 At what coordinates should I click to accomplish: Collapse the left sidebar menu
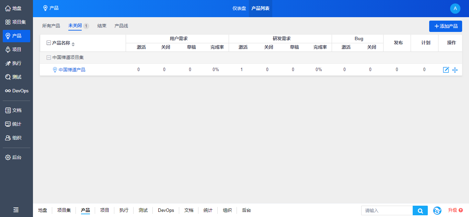pos(16,210)
